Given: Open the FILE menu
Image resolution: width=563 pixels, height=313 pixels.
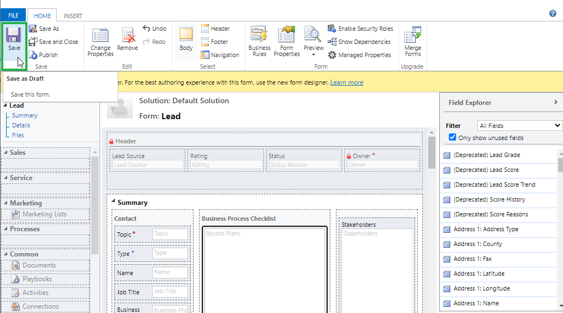Looking at the screenshot, I should (13, 16).
